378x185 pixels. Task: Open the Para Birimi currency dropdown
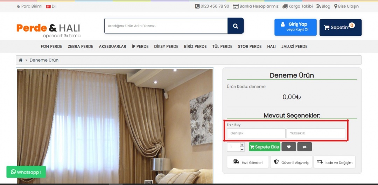click(x=29, y=6)
